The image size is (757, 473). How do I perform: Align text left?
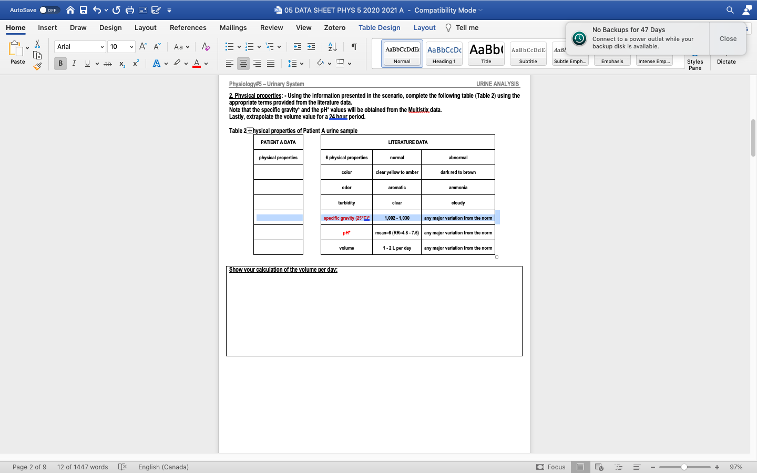[x=230, y=64]
